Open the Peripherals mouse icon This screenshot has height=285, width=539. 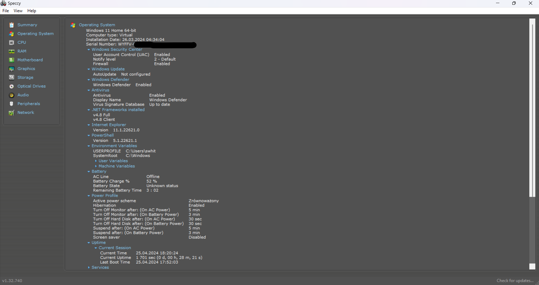(12, 104)
